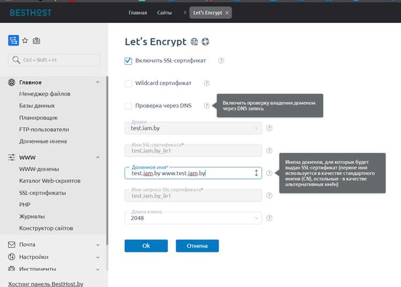Image resolution: width=401 pixels, height=287 pixels.
Task: Open favorites star icon in sidebar
Action: click(25, 41)
